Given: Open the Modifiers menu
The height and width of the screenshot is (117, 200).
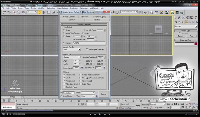Looking at the screenshot, I should point(41,8).
